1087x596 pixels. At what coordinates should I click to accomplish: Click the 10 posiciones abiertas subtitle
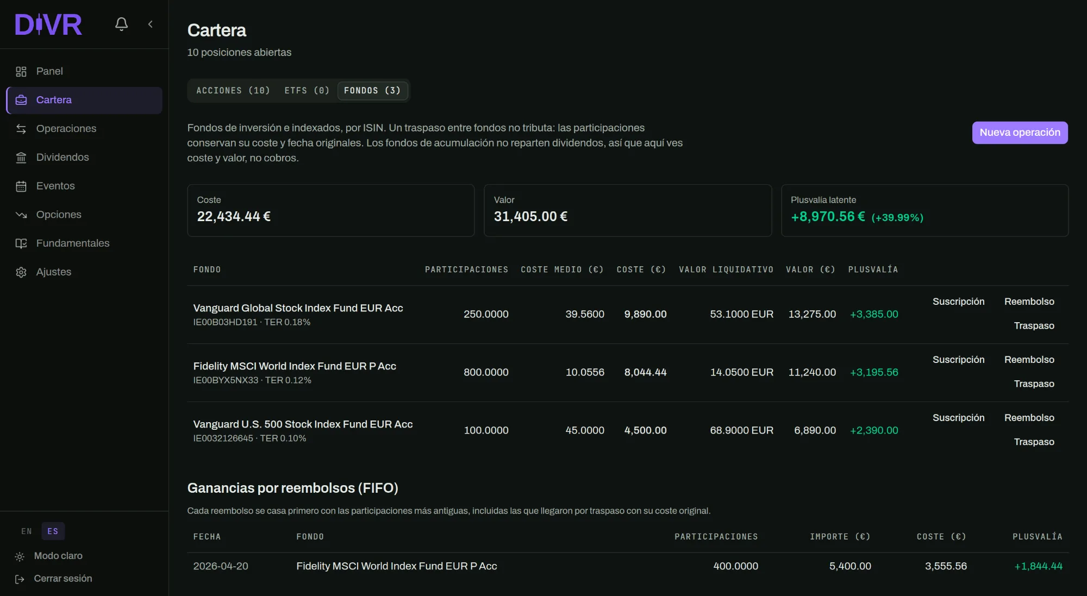click(239, 53)
